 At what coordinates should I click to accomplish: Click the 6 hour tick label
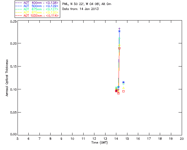coord(29,139)
